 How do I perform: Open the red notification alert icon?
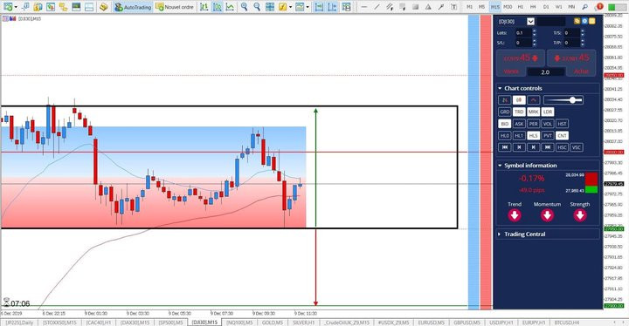(x=599, y=6)
